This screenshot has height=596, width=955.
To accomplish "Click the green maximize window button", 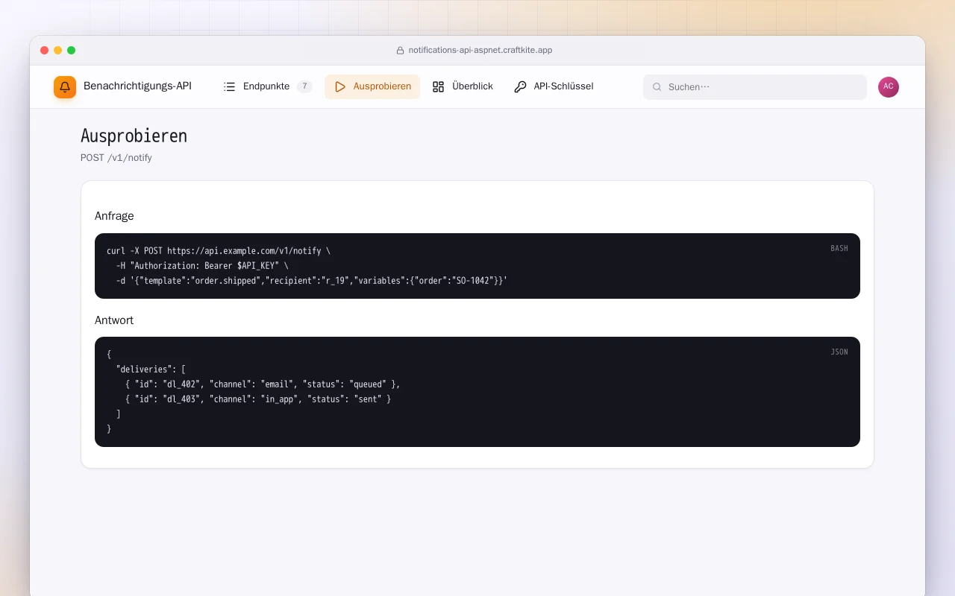I will point(72,51).
